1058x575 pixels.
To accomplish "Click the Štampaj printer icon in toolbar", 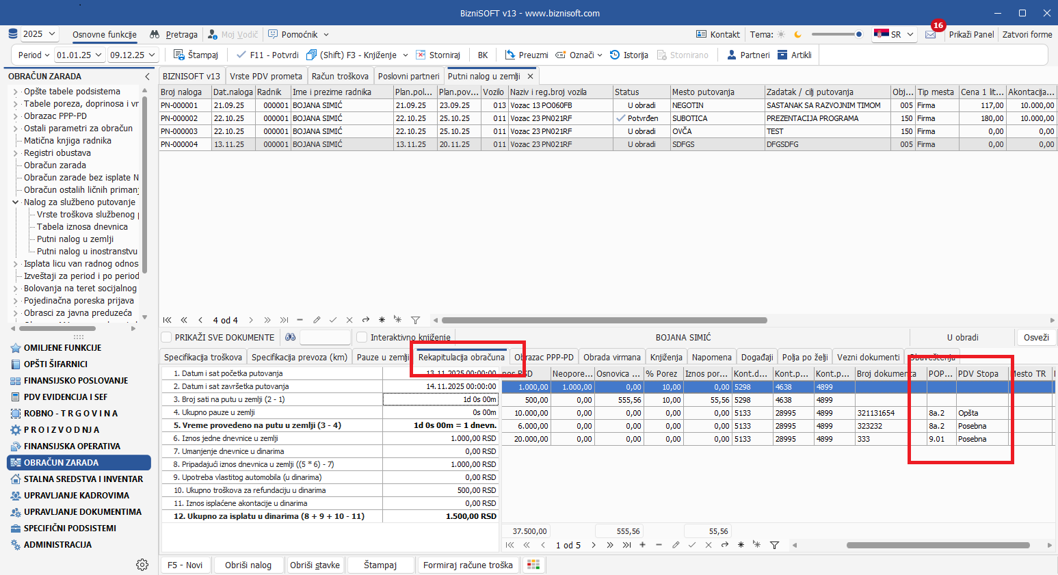I will [x=179, y=55].
